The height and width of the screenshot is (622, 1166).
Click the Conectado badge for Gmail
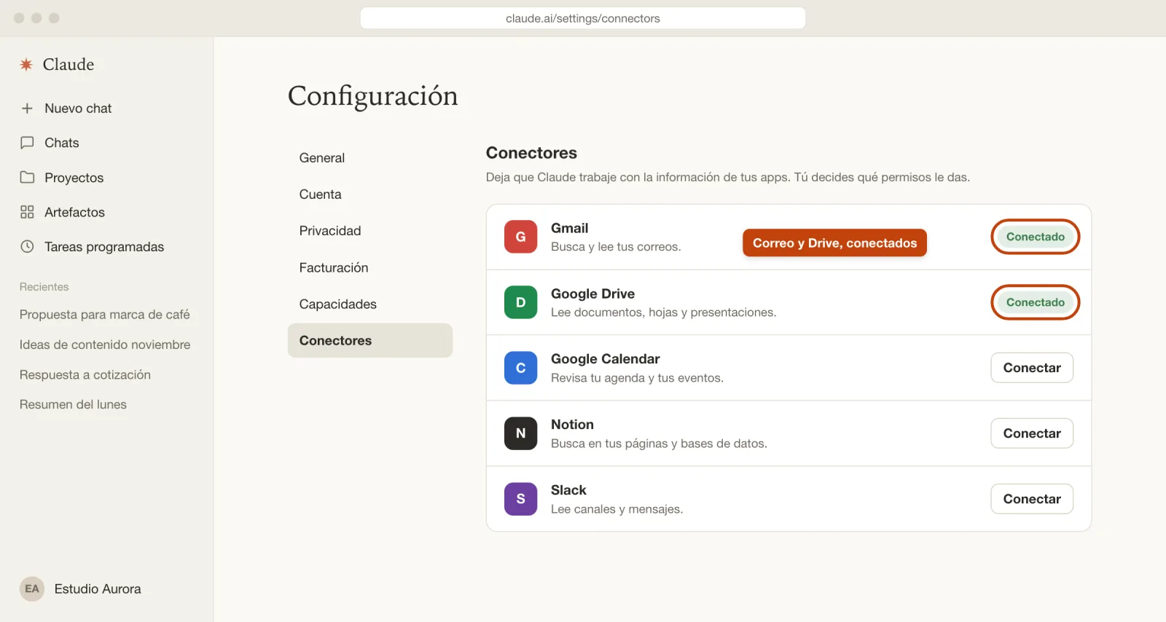[x=1035, y=237]
